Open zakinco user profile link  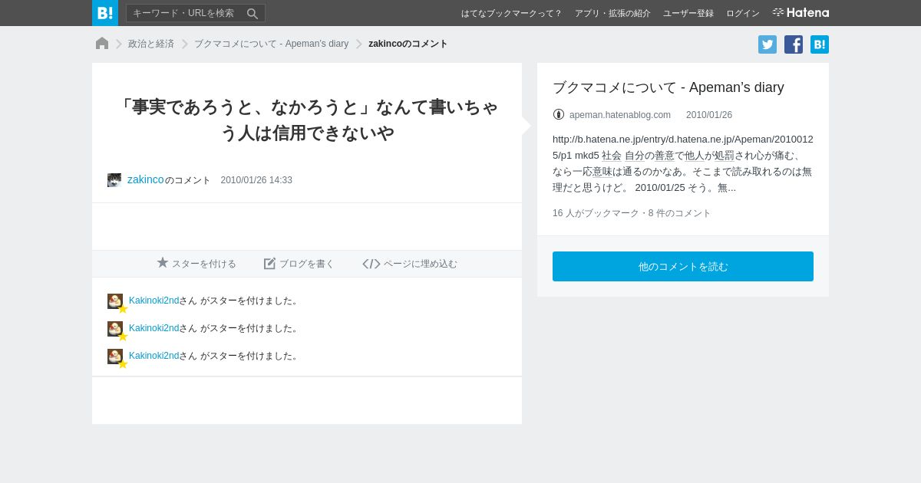pos(146,179)
